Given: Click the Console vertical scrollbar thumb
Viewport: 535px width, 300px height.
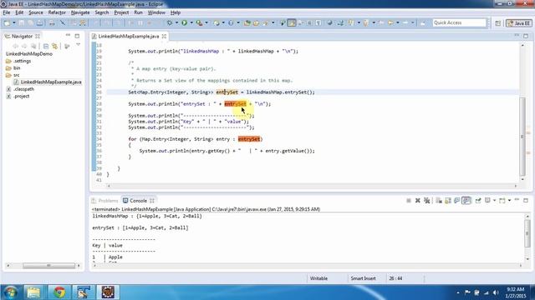Looking at the screenshot, I should click(527, 233).
